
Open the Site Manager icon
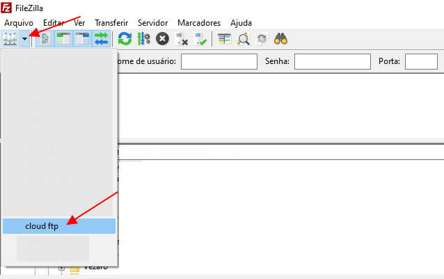(x=10, y=39)
